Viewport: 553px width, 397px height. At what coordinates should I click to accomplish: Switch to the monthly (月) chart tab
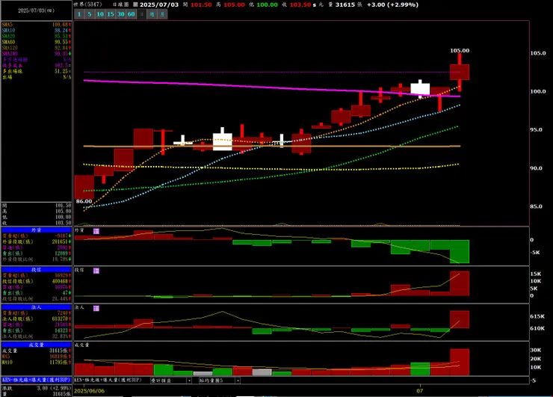[163, 14]
